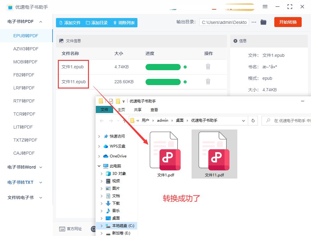This screenshot has width=311, height=236.
Task: Select RTF转PDF in sidebar
Action: pyautogui.click(x=24, y=101)
